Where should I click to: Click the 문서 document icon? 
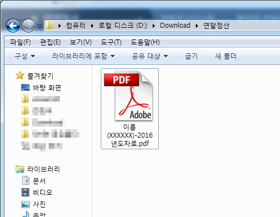coord(25,180)
